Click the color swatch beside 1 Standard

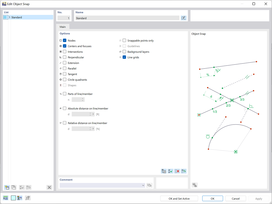[6, 17]
